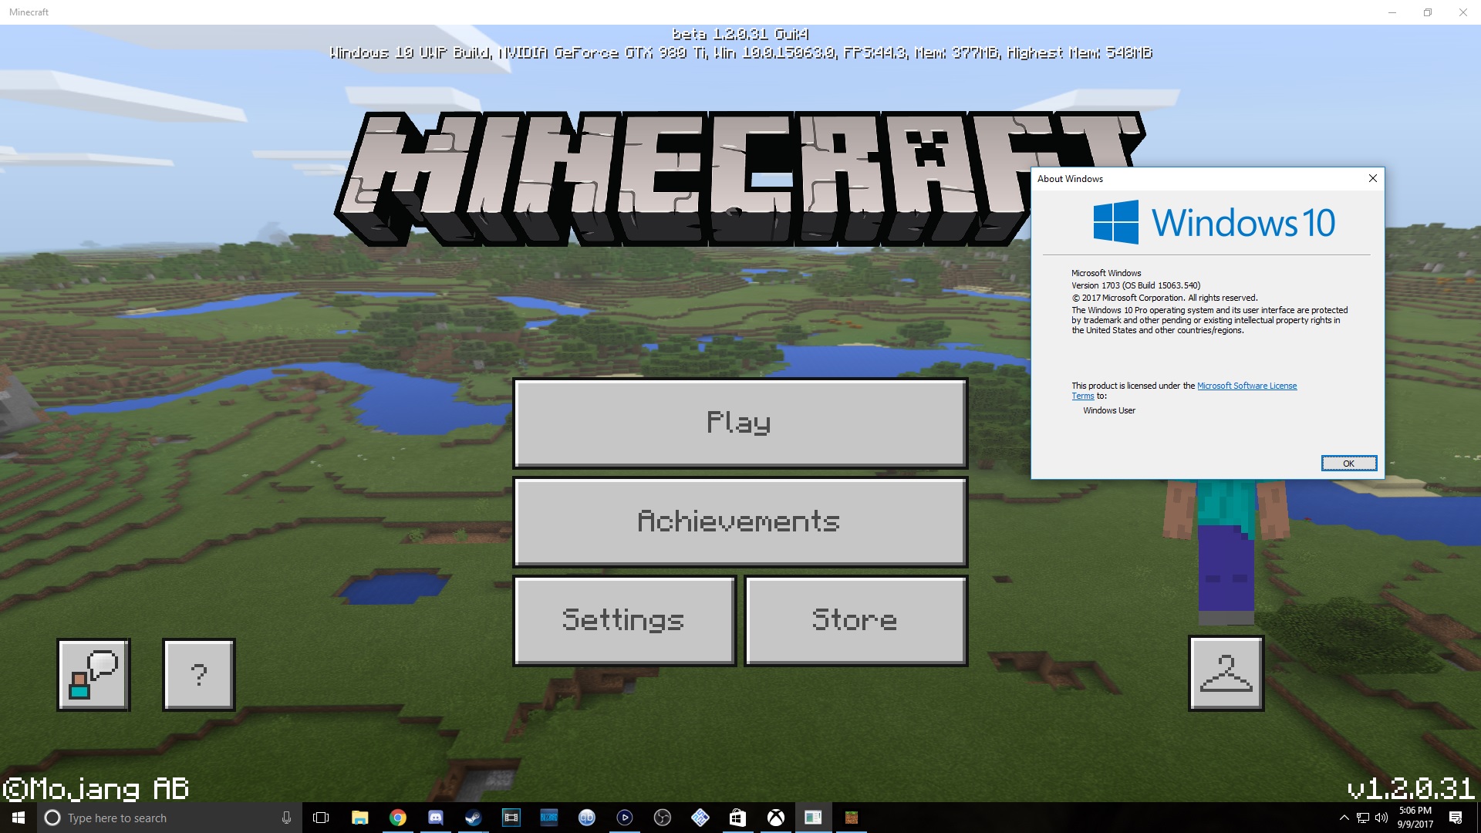
Task: Follow the Microsoft Software License link
Action: click(1247, 386)
